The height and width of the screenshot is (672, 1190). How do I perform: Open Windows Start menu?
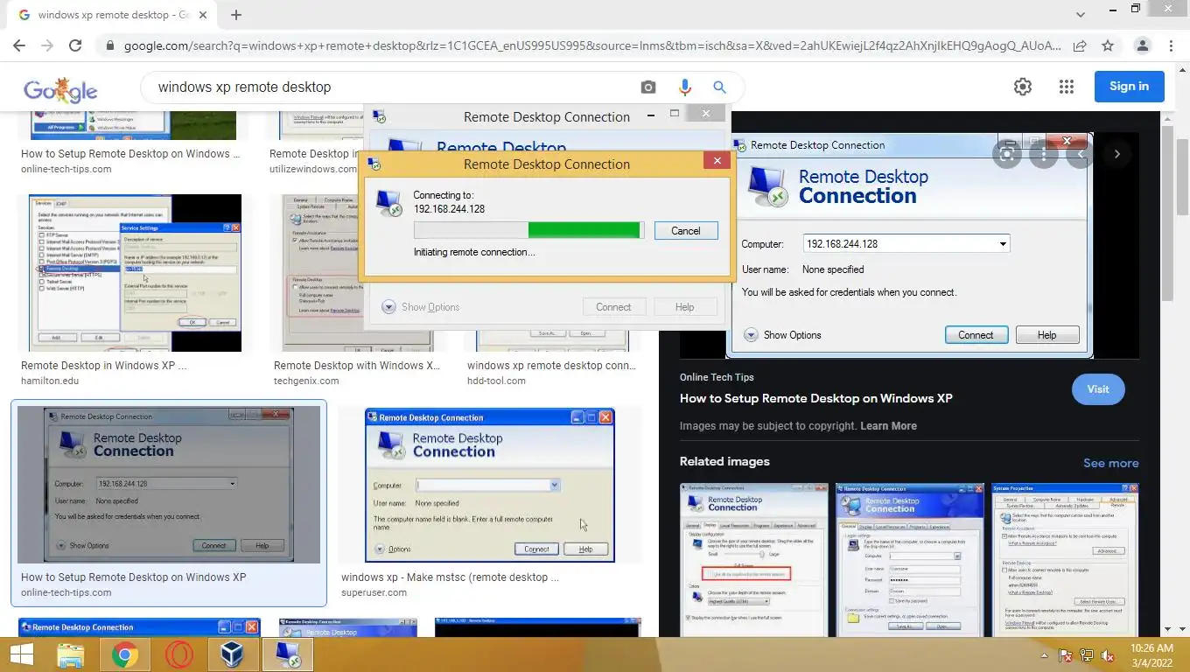(22, 654)
